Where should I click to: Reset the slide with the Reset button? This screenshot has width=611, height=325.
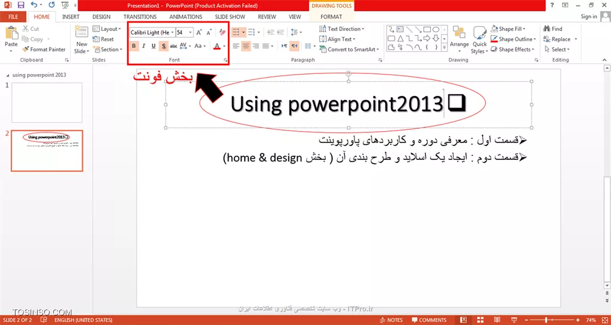103,39
